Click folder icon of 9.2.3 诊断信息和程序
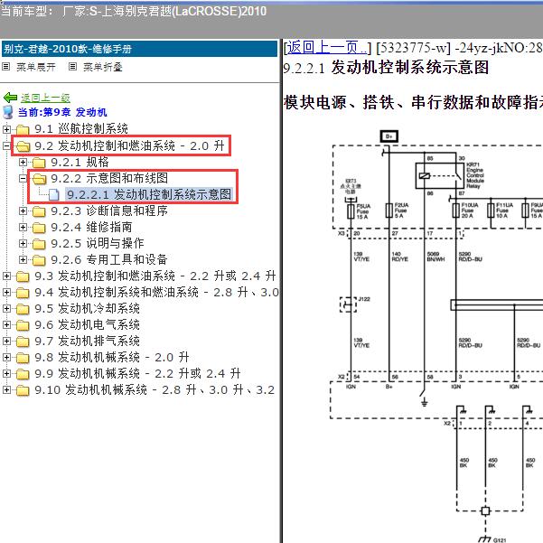This screenshot has width=543, height=543. pyautogui.click(x=39, y=211)
